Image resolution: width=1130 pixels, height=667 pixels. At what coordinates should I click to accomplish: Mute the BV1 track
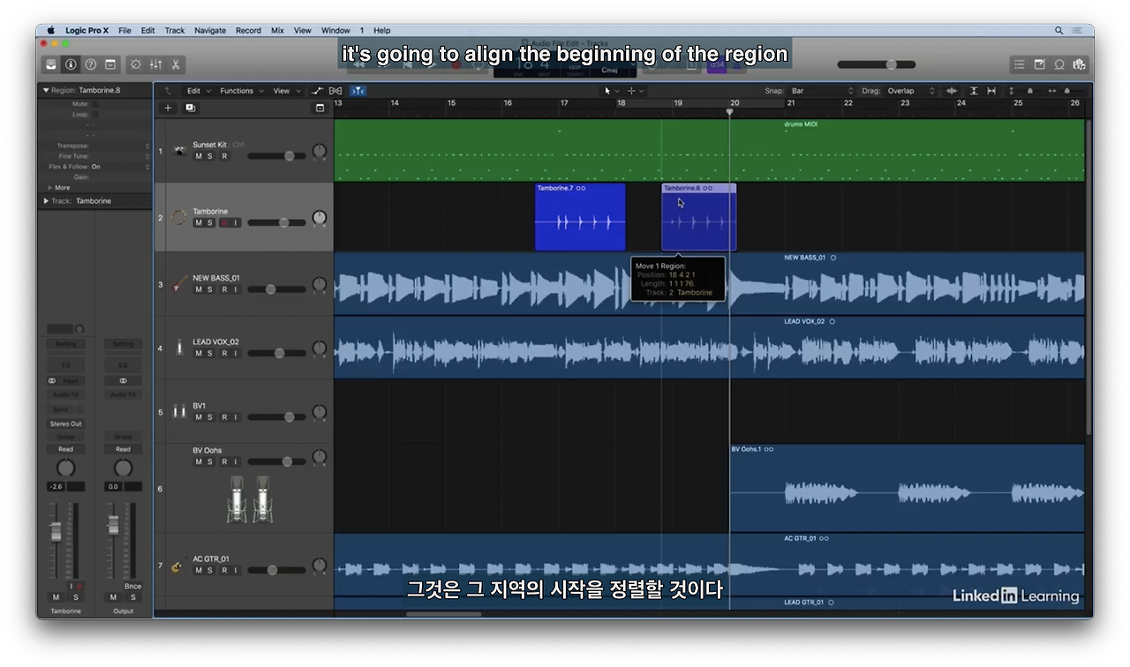tap(199, 417)
